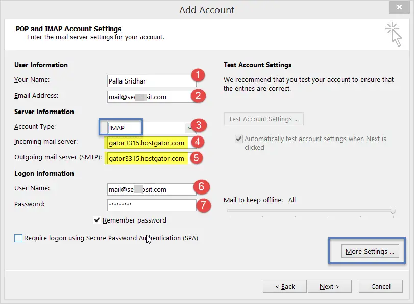Cancel the Add Account wizard
The height and width of the screenshot is (304, 414).
(x=380, y=286)
